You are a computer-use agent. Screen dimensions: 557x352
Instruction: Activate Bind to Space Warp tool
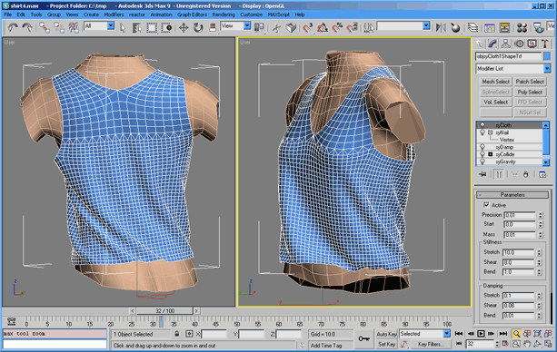pyautogui.click(x=74, y=27)
